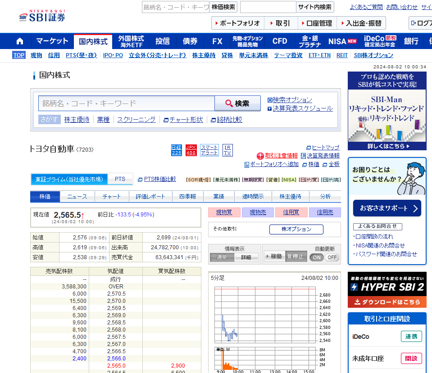Click the スマートアラート icon
Image resolution: width=432 pixels, height=373 pixels.
[x=209, y=150]
